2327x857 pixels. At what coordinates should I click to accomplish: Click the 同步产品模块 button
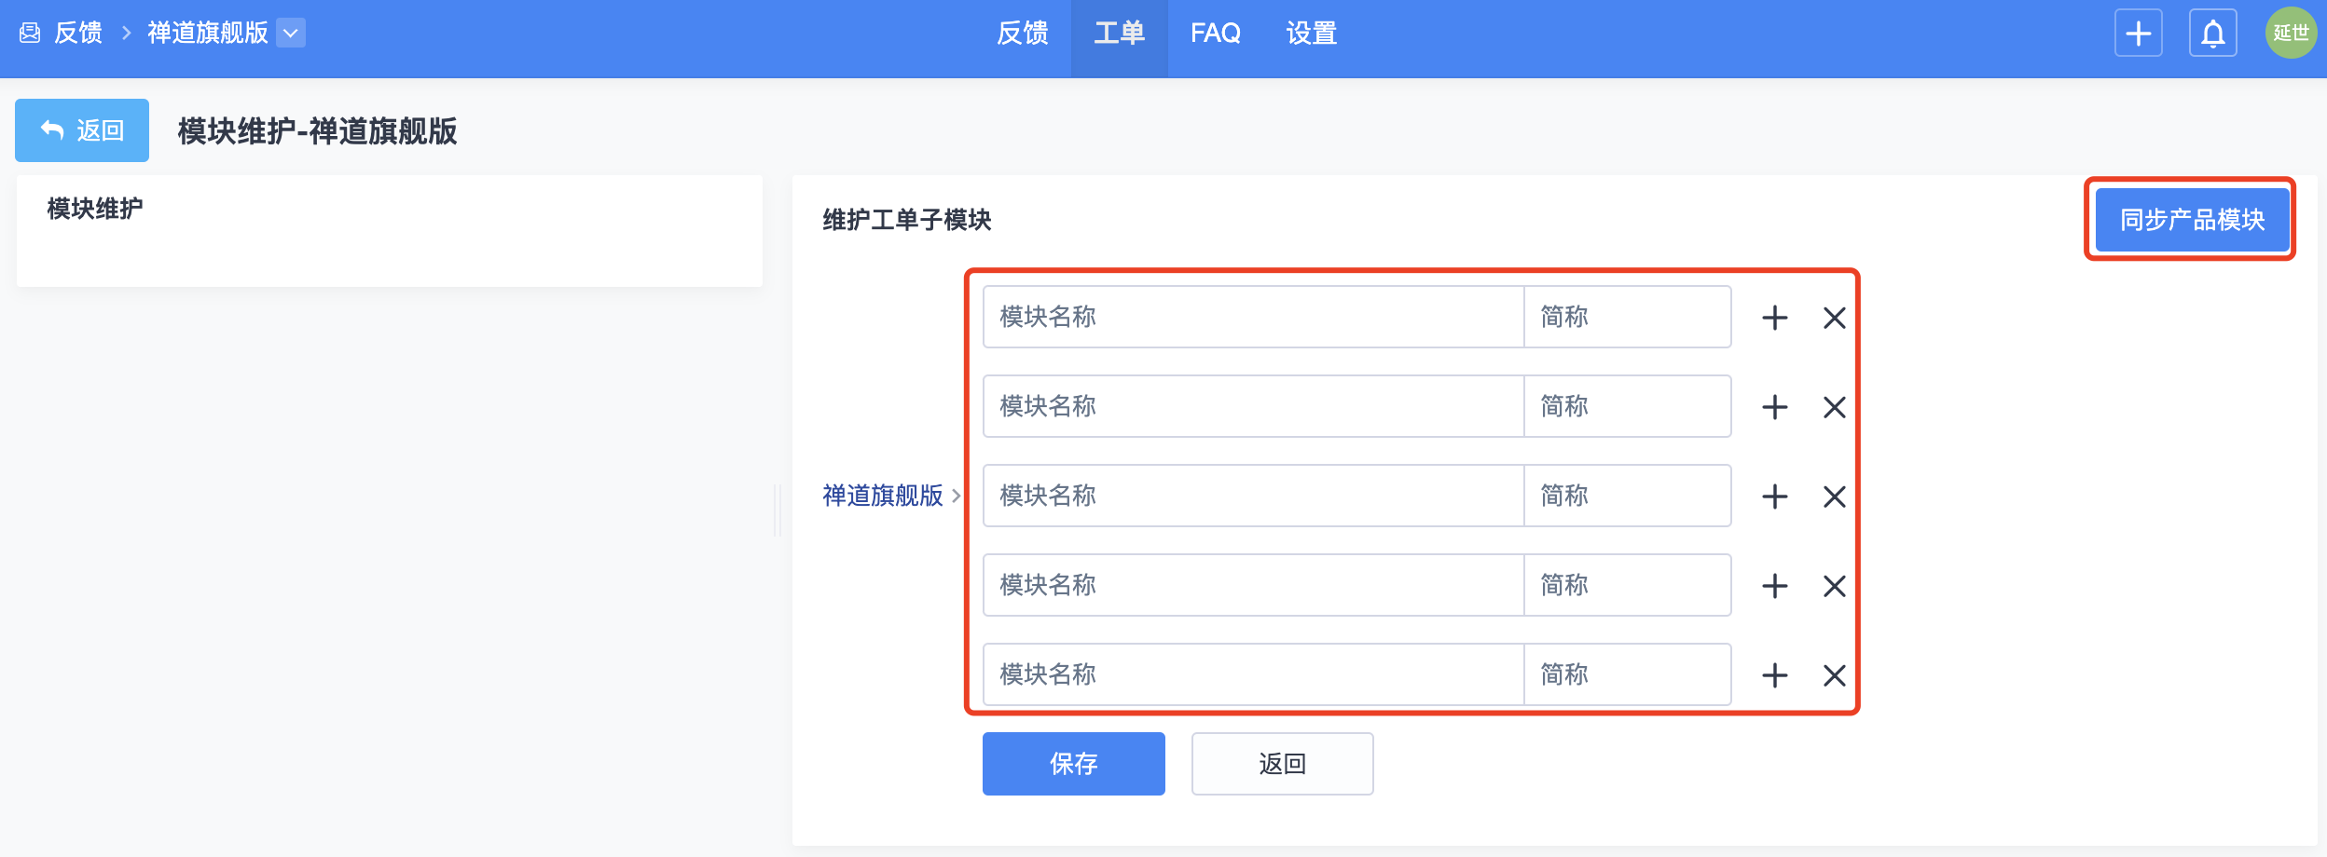point(2192,220)
